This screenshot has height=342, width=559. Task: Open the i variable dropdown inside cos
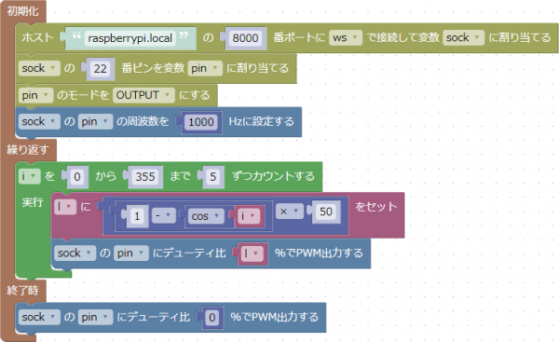pos(249,216)
